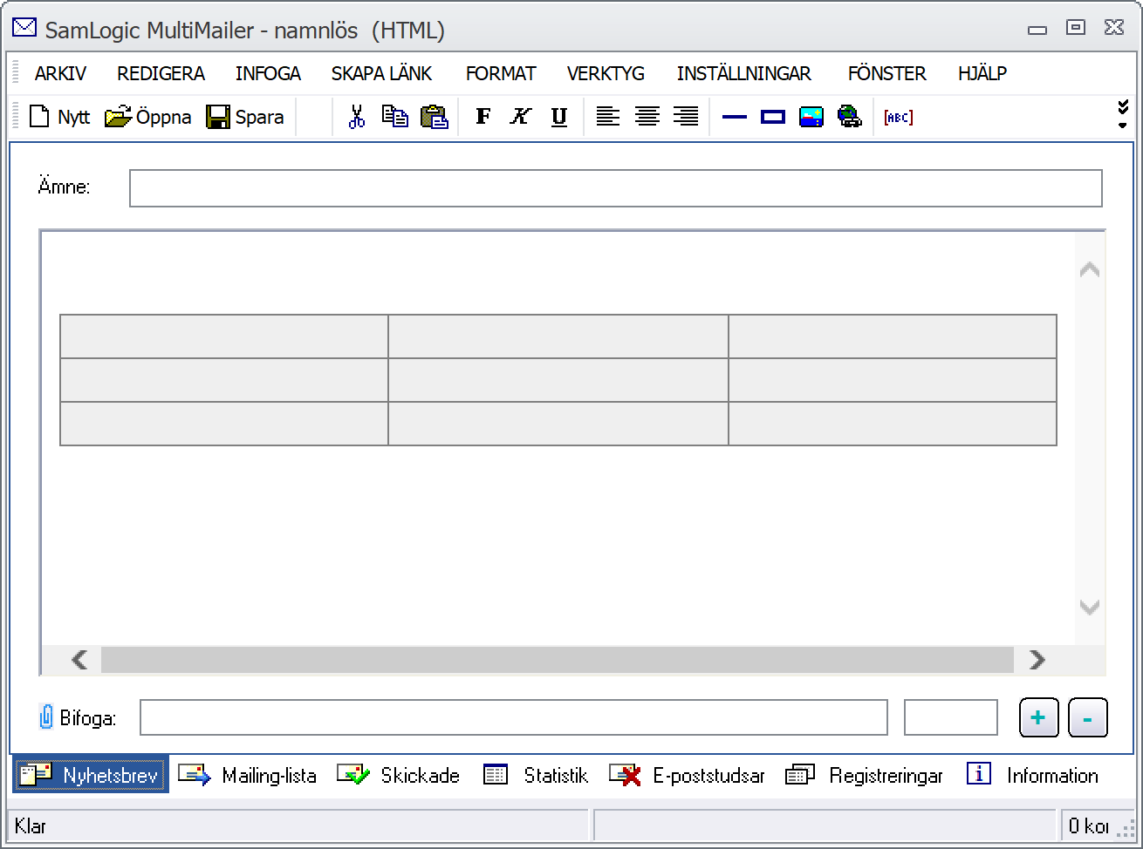Viewport: 1143px width, 849px height.
Task: Open the INSTÄLLNINGAR menu
Action: pyautogui.click(x=744, y=74)
